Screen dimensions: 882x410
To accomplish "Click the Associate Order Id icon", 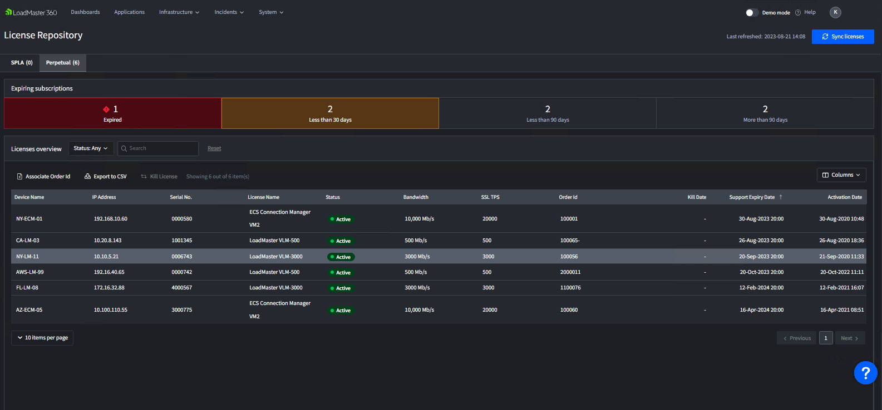I will 19,177.
